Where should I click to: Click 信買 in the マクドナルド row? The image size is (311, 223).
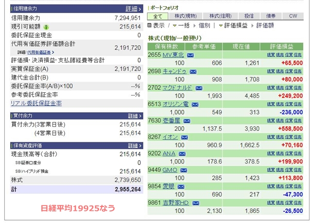[289, 88]
